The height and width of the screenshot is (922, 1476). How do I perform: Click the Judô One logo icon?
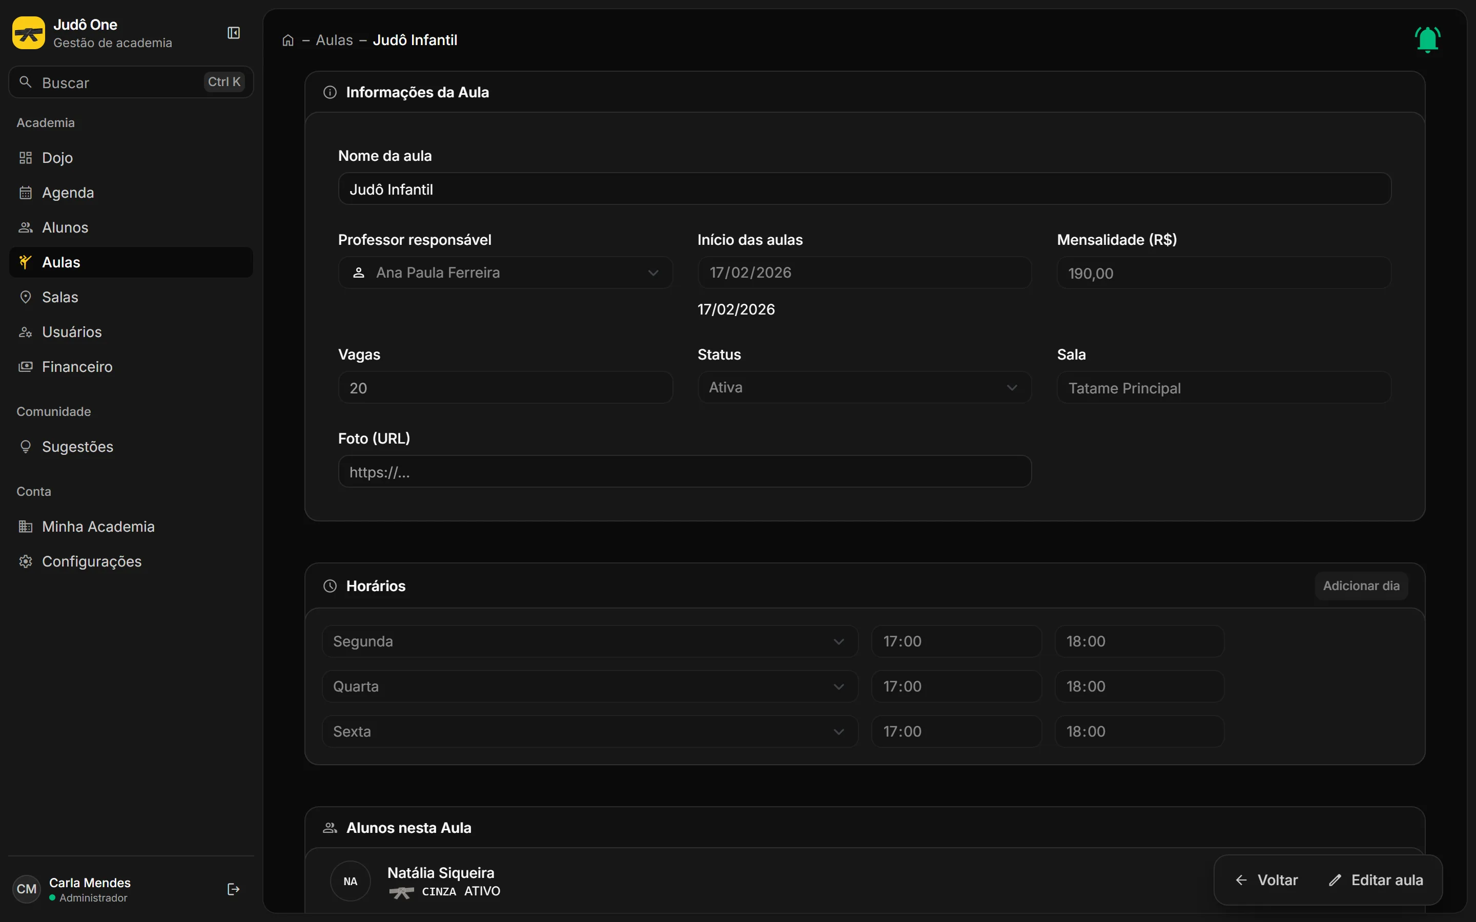point(29,33)
